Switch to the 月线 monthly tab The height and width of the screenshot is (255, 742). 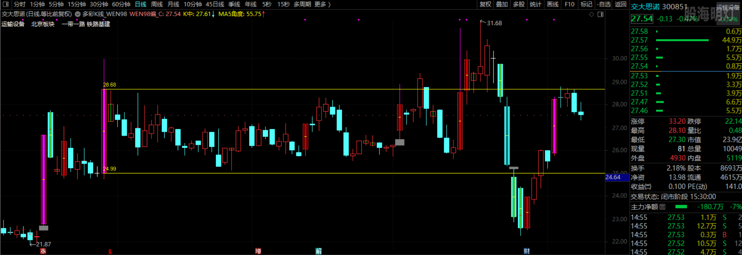click(174, 4)
